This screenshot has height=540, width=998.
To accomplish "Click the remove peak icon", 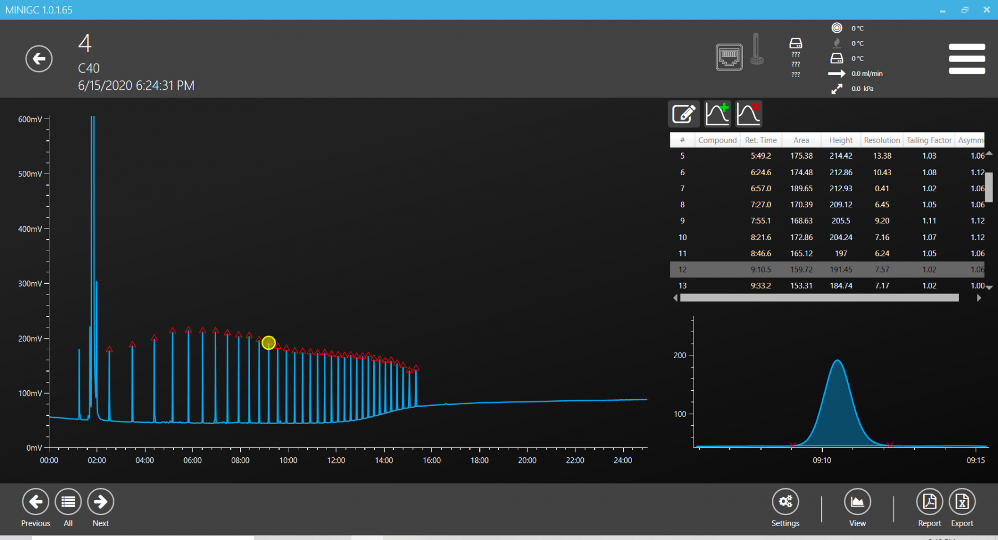I will coord(748,114).
